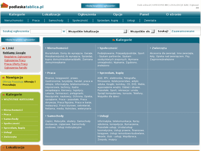Open the Praca Oferty Pracy link

(x=16, y=64)
